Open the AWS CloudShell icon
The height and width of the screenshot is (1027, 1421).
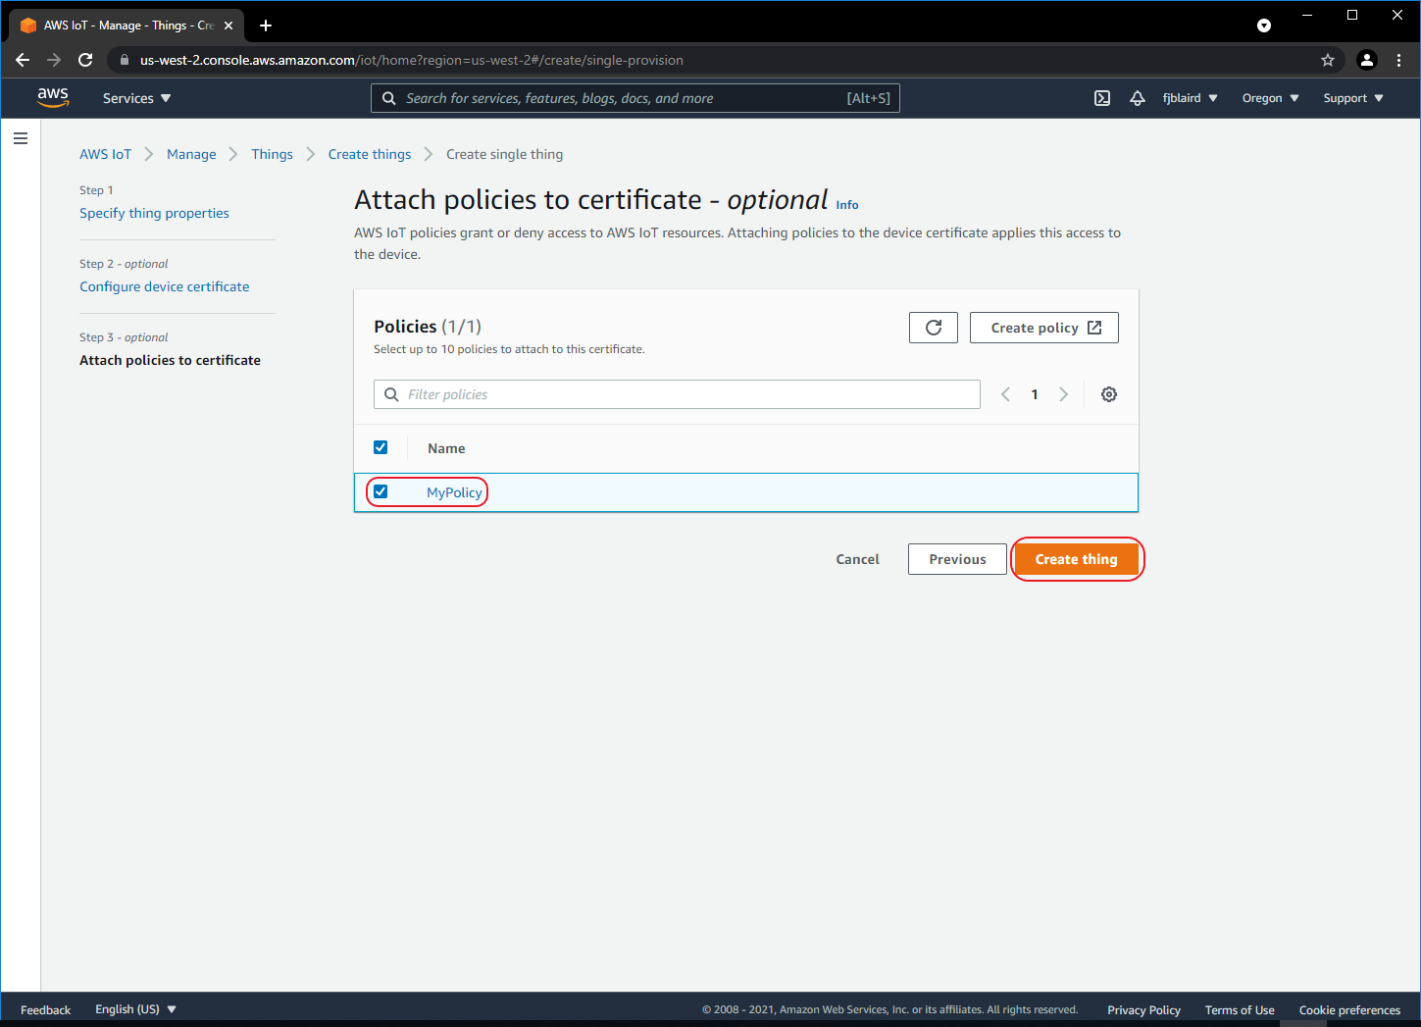coord(1102,98)
